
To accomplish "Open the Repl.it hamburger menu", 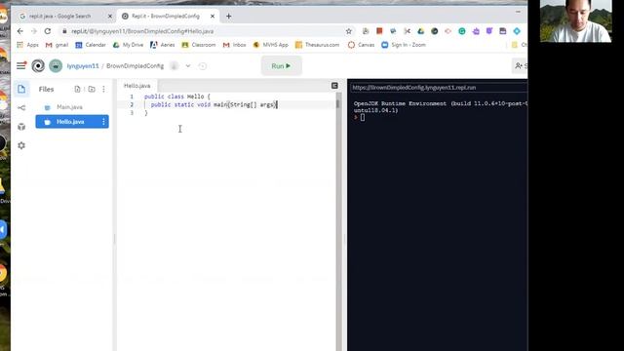I will tap(21, 65).
